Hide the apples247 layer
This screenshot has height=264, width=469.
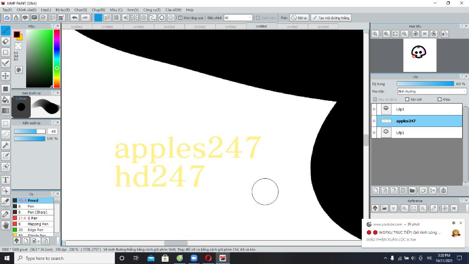pos(374,121)
